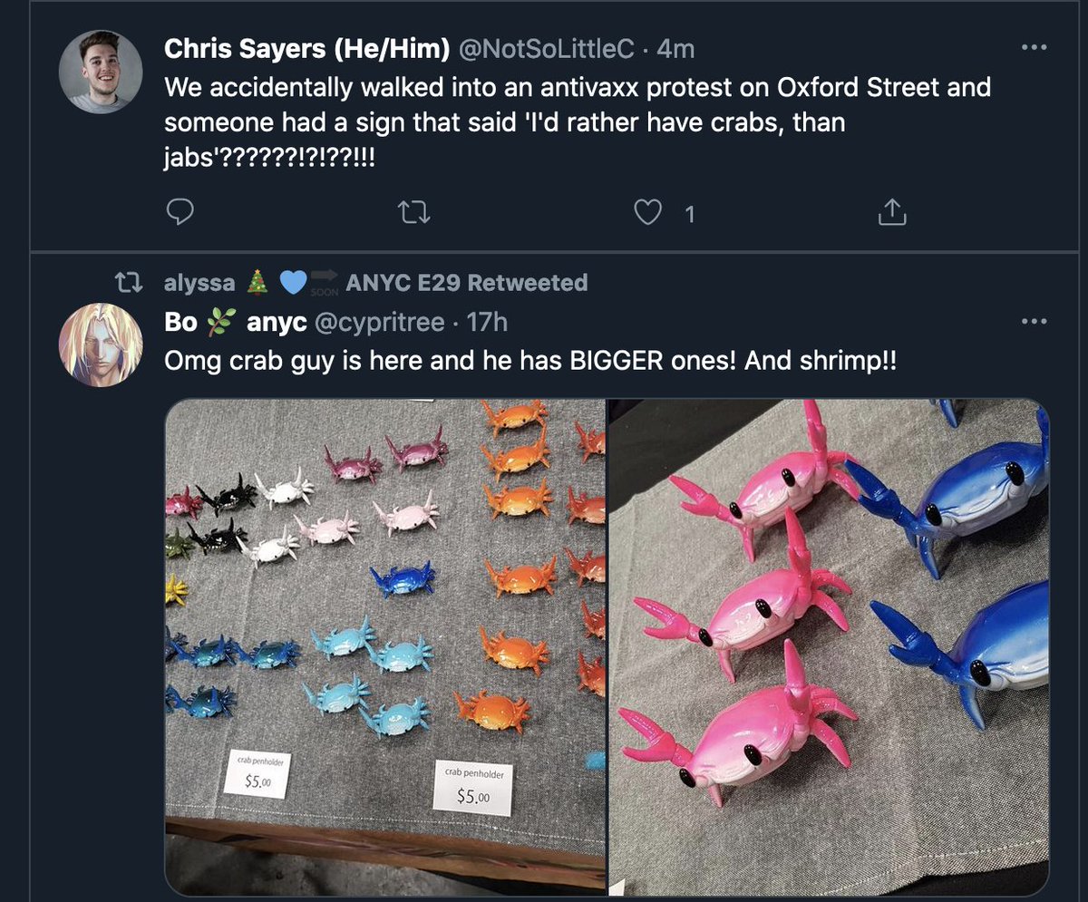Share Chris Sayers' tweet

[x=892, y=213]
